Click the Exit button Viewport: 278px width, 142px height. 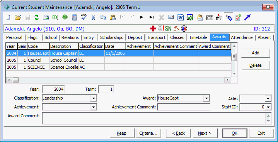(x=261, y=134)
